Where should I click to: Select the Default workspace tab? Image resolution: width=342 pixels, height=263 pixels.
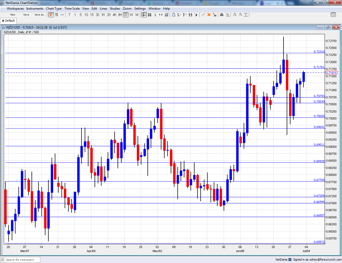coord(9,21)
